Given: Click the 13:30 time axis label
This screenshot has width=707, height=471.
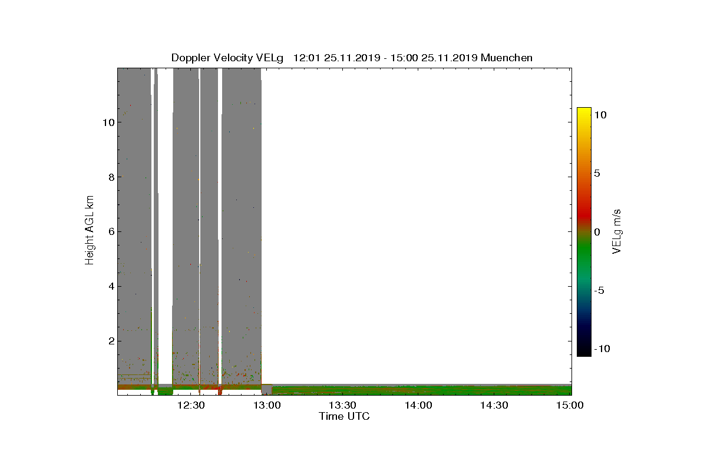Looking at the screenshot, I should click(343, 405).
